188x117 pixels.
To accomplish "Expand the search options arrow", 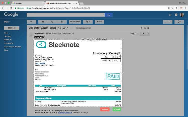I will pyautogui.click(x=103, y=15).
